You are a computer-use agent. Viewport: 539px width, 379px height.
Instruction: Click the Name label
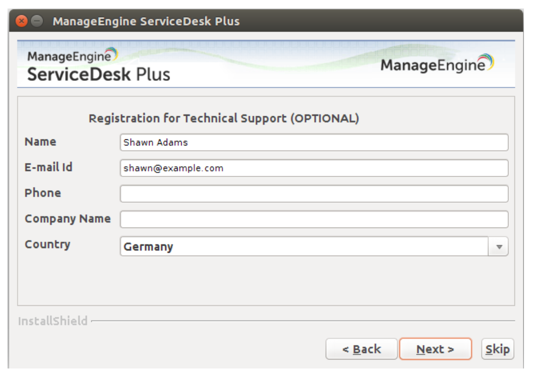tap(41, 142)
